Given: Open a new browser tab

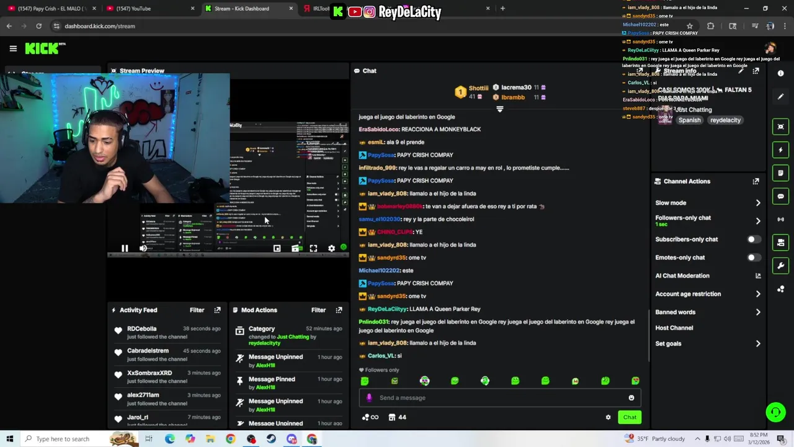Looking at the screenshot, I should pyautogui.click(x=502, y=9).
